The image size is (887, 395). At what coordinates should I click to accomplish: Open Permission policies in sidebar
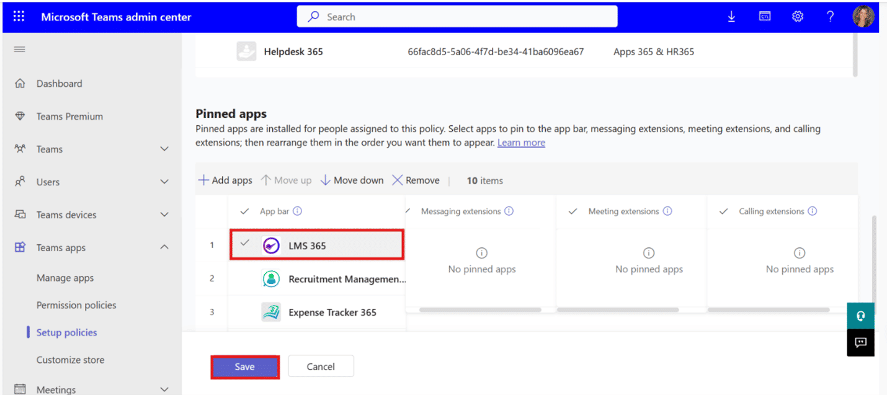pyautogui.click(x=76, y=305)
